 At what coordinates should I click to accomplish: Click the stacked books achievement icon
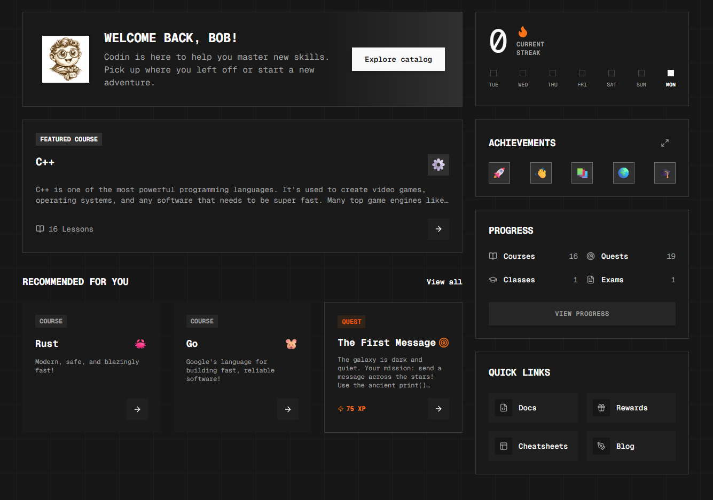[x=582, y=172]
